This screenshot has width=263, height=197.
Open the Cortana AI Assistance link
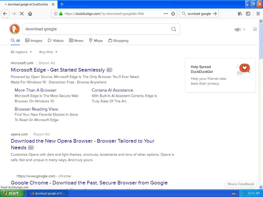pos(112,90)
